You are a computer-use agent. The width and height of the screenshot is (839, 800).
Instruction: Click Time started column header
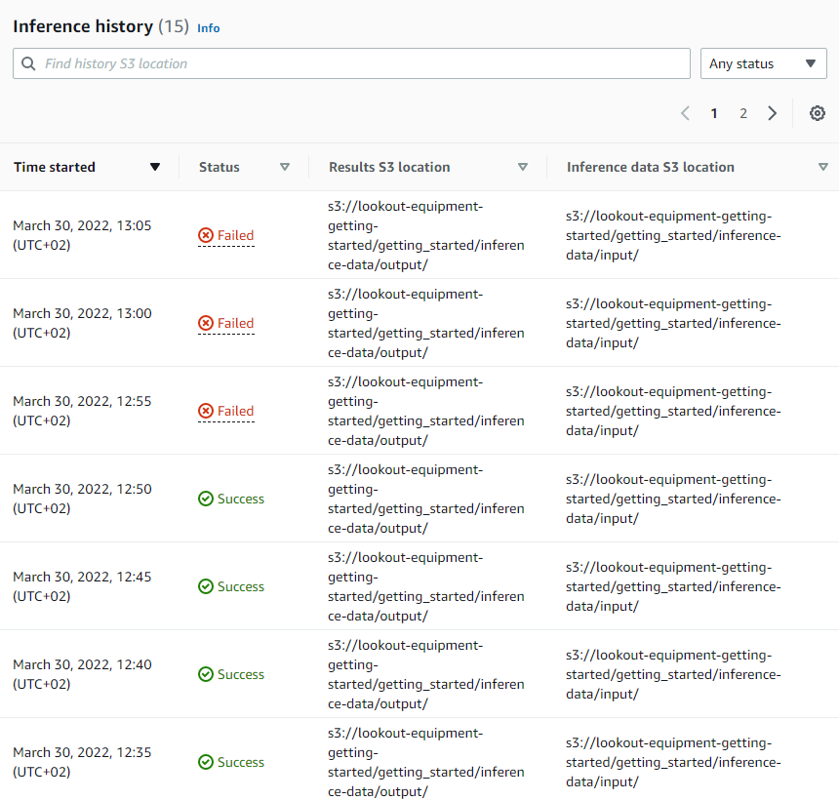[55, 167]
